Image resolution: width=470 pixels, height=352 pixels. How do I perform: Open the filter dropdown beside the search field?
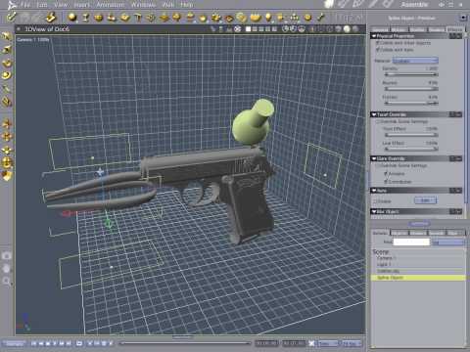click(x=448, y=242)
